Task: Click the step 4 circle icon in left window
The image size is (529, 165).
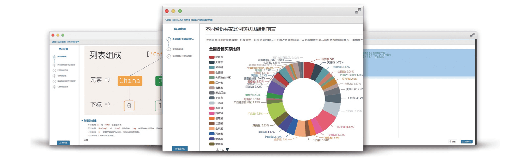Action: coord(54,76)
